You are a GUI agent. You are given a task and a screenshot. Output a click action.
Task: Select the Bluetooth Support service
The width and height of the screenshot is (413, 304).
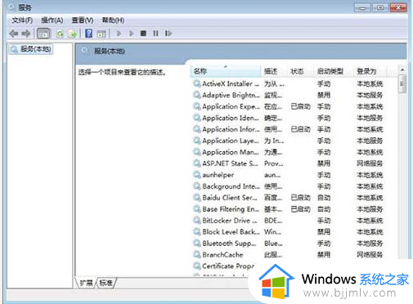[x=288, y=244]
